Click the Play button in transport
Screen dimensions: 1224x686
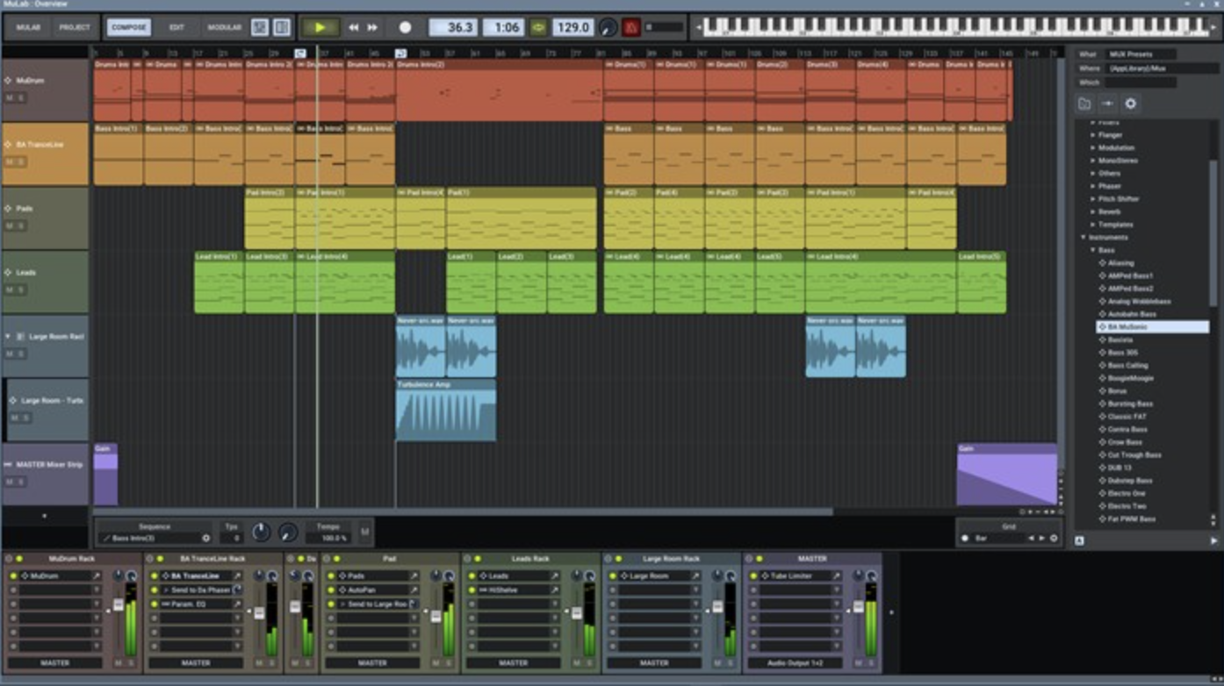tap(320, 27)
